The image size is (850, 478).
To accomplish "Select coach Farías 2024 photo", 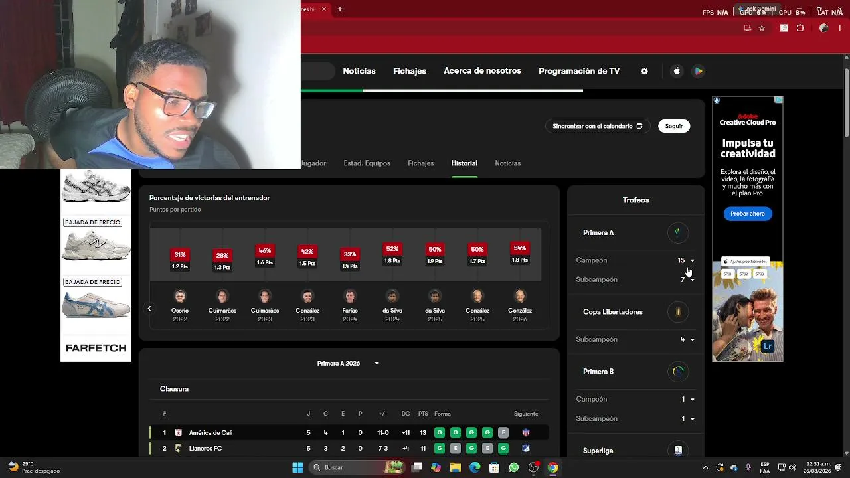I will [350, 296].
